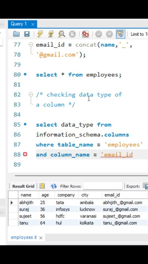This screenshot has height=264, width=148.
Task: Run Explain with magnifier lightning icon
Action: click(62, 34)
